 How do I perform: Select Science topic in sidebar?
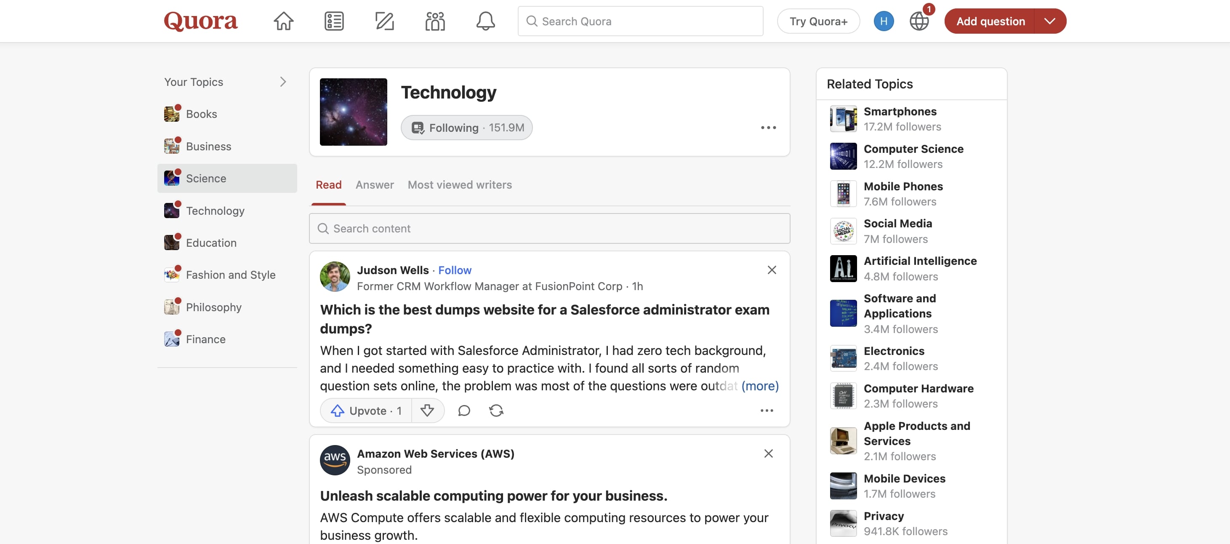click(x=227, y=178)
